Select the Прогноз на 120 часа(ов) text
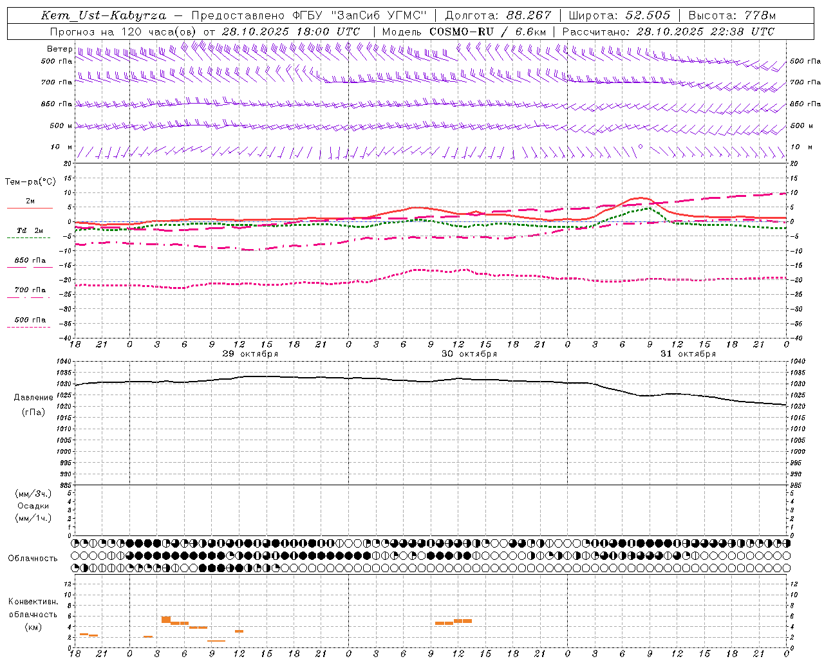The width and height of the screenshot is (824, 659). click(124, 32)
